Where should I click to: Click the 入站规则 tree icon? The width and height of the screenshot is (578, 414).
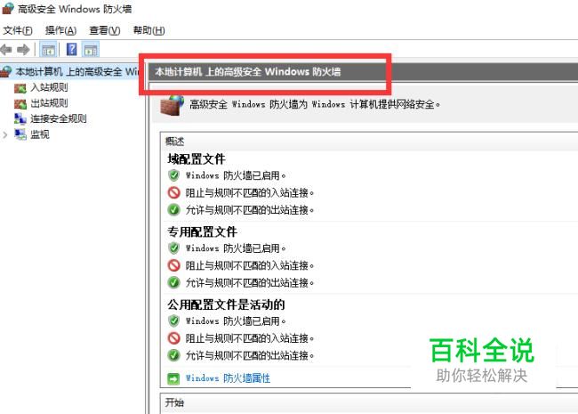point(20,88)
